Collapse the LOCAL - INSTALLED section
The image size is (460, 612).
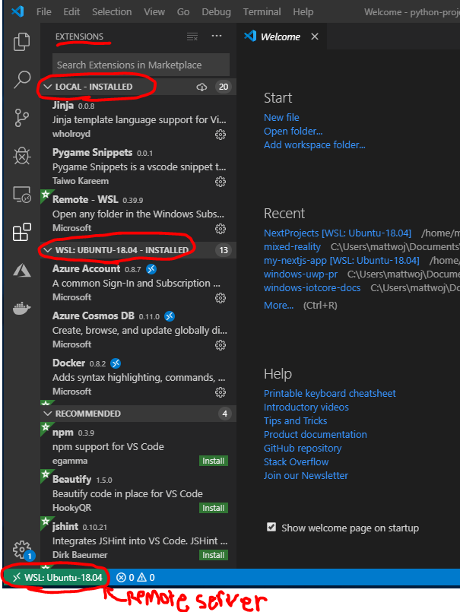[x=53, y=87]
